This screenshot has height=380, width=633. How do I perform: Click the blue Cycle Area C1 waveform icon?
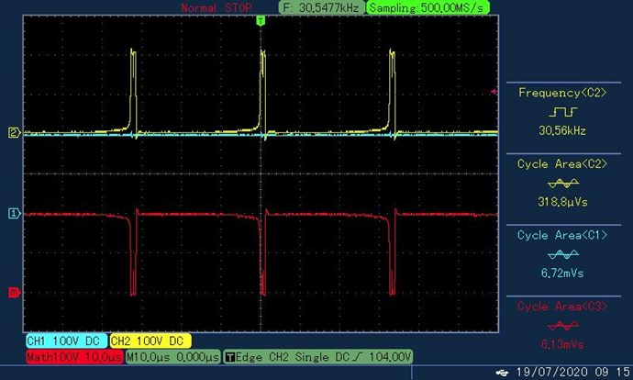(x=563, y=254)
